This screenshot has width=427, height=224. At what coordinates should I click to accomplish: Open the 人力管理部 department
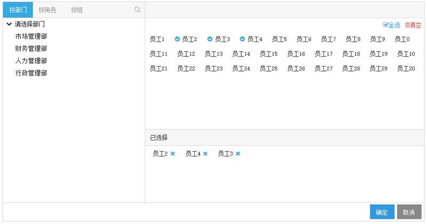(31, 61)
